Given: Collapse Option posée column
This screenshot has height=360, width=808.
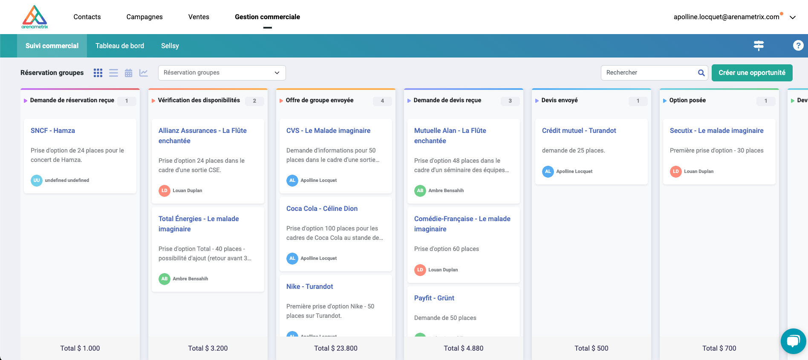Looking at the screenshot, I should 665,101.
